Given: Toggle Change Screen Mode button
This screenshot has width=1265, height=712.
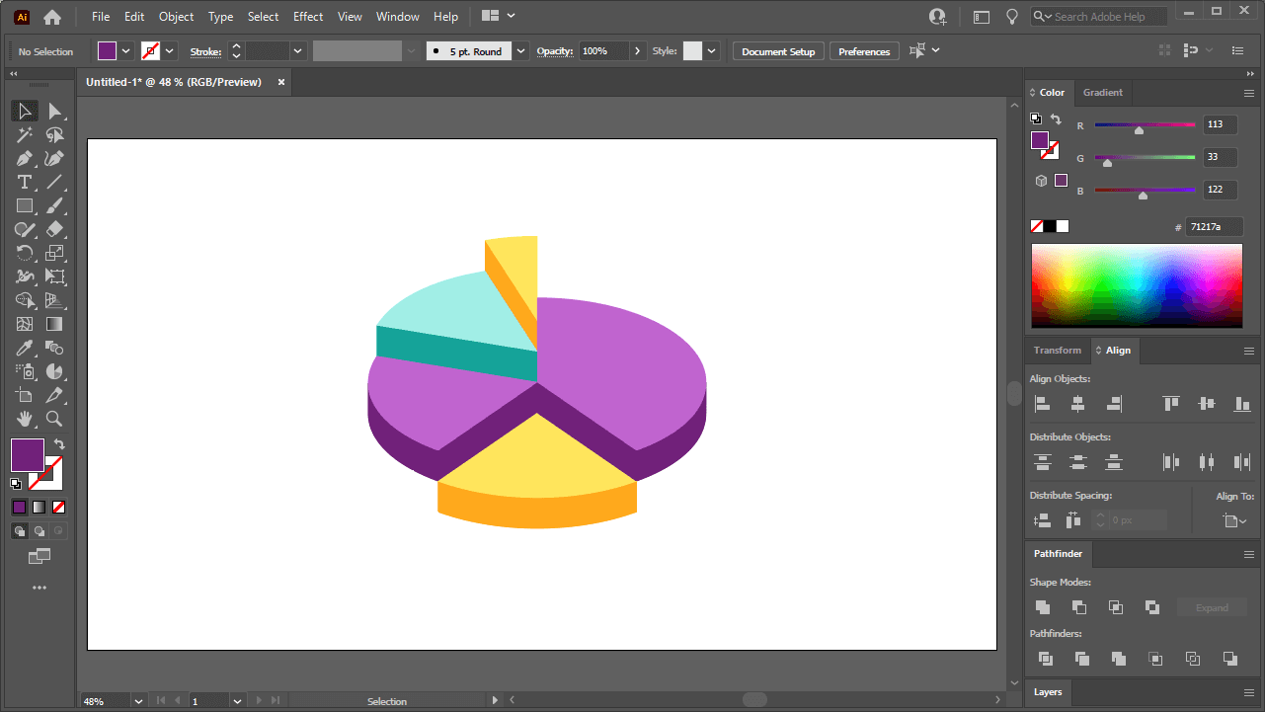Looking at the screenshot, I should (x=40, y=557).
